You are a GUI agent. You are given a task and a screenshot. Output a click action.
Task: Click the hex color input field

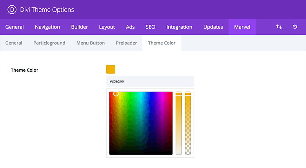[150, 81]
